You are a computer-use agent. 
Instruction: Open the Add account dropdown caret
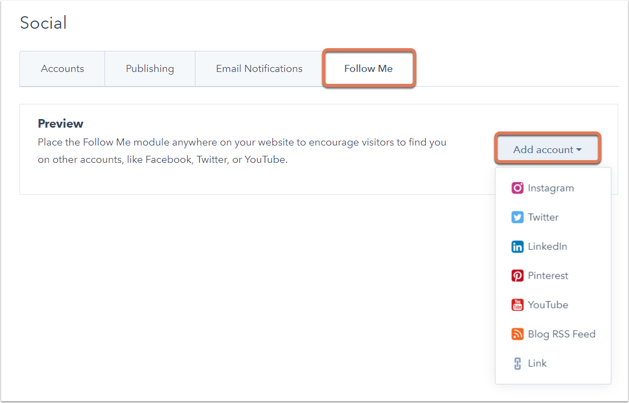point(578,150)
